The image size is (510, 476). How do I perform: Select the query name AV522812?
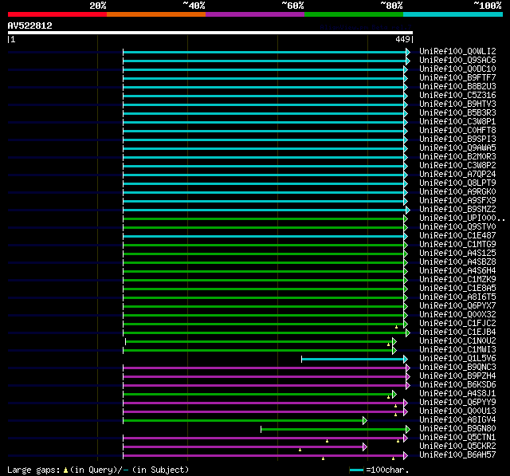[30, 26]
